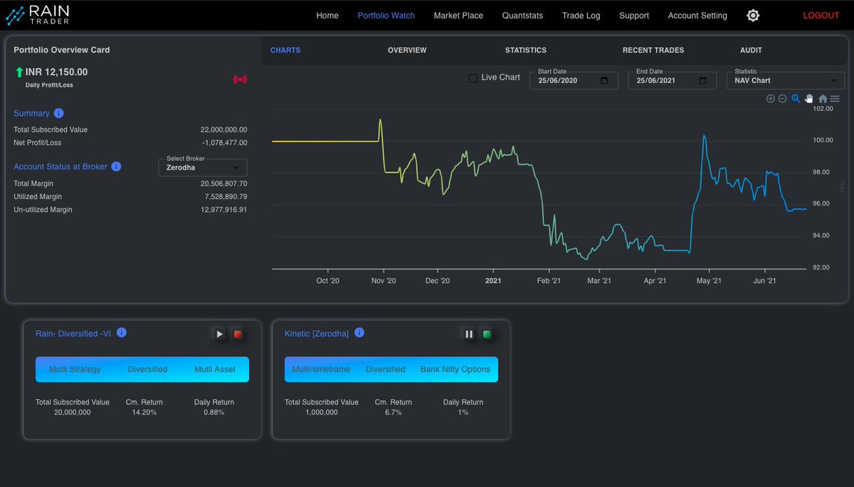Open the Statistic NAV Chart dropdown
Image resolution: width=854 pixels, height=487 pixels.
click(x=786, y=80)
